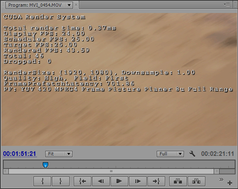This screenshot has height=189, width=238.
Task: Click the blue playhead in the time ruler
Action: [45, 165]
